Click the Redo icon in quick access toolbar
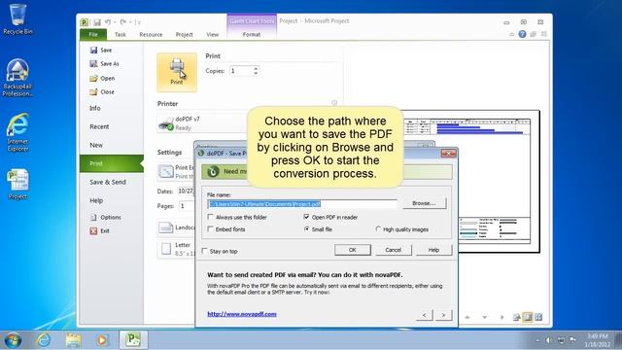 (123, 22)
